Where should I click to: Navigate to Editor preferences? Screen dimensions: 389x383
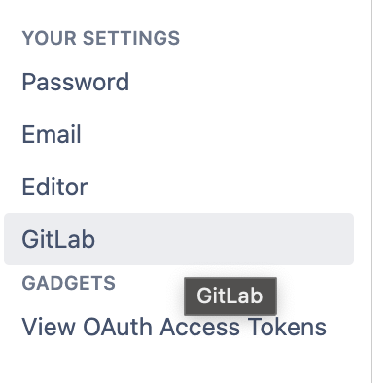(x=54, y=187)
